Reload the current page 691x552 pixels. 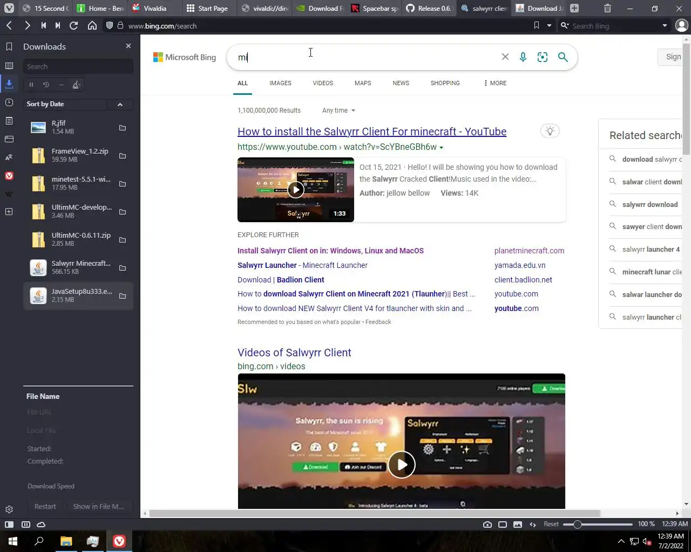[74, 26]
